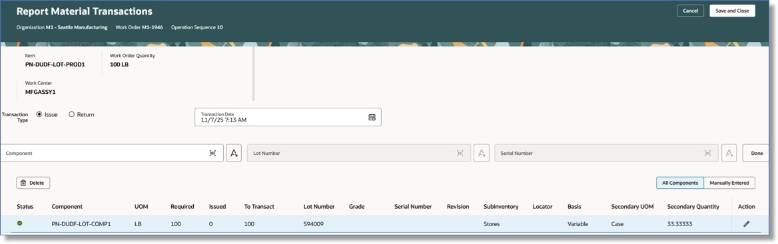This screenshot has height=244, width=778.
Task: Click the Locator column header
Action: point(542,207)
